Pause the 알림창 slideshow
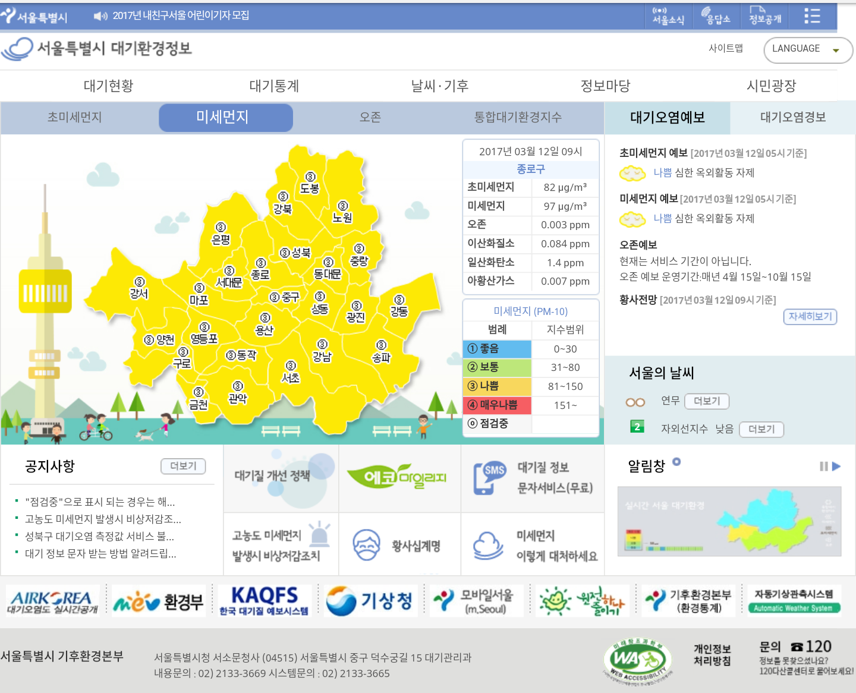 click(x=823, y=467)
